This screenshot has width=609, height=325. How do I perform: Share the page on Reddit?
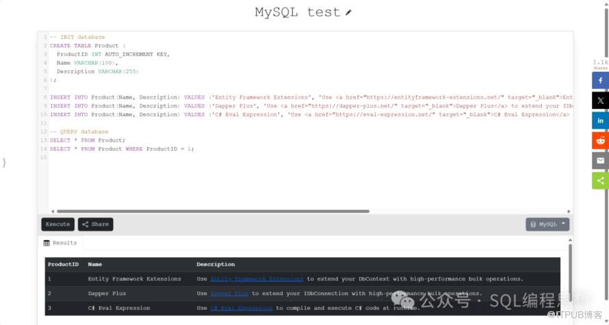(x=600, y=140)
